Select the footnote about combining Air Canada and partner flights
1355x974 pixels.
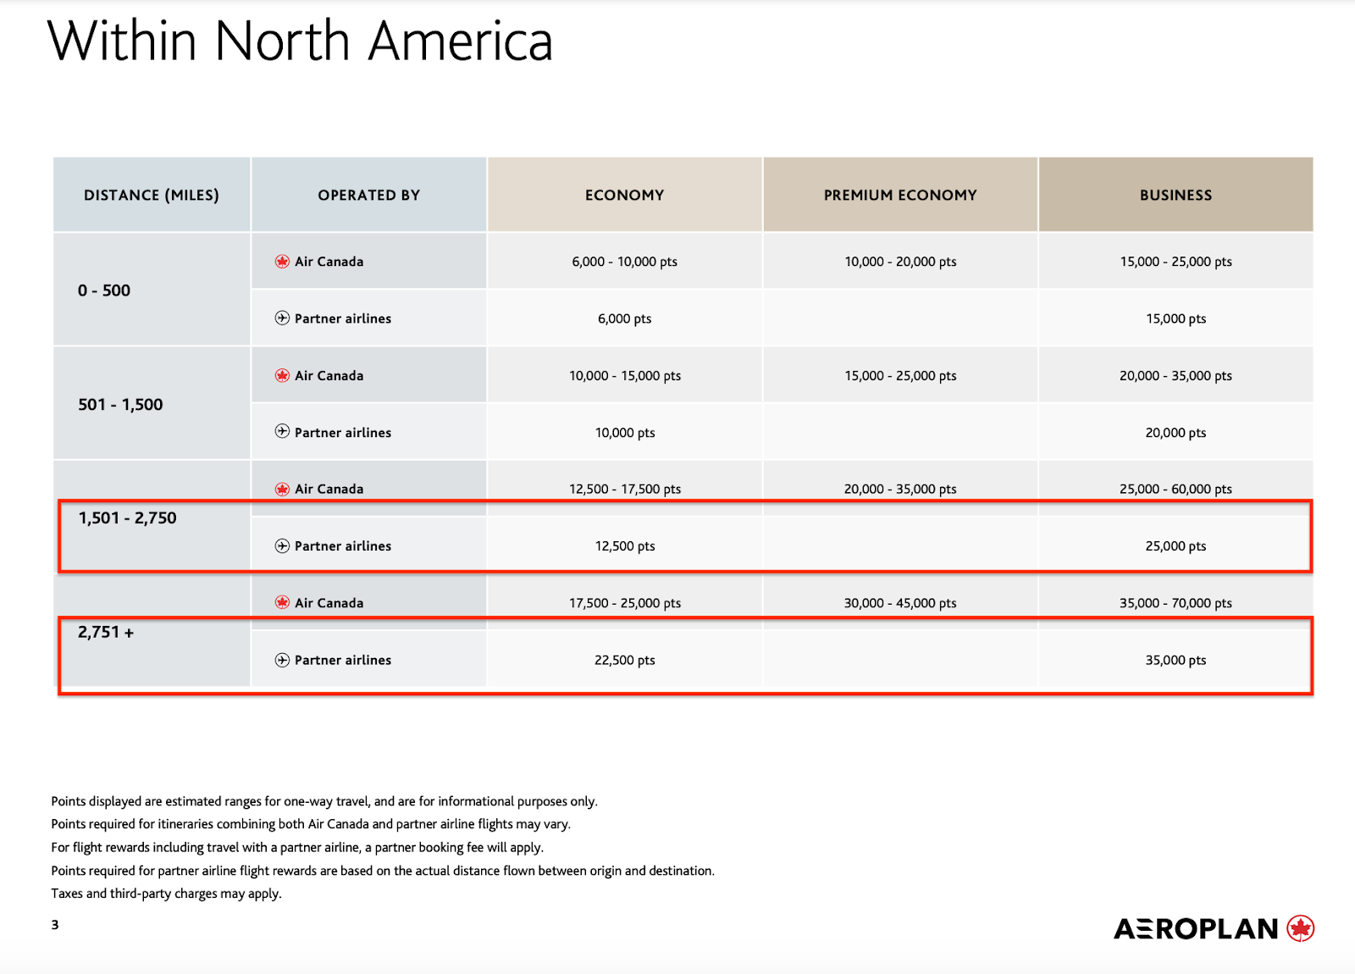click(311, 824)
